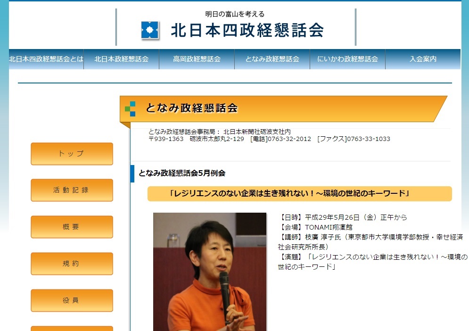Screen dimensions: 469x331
Task: Click the 【日時】 平成29年5月26日 line
Action: coord(343,217)
